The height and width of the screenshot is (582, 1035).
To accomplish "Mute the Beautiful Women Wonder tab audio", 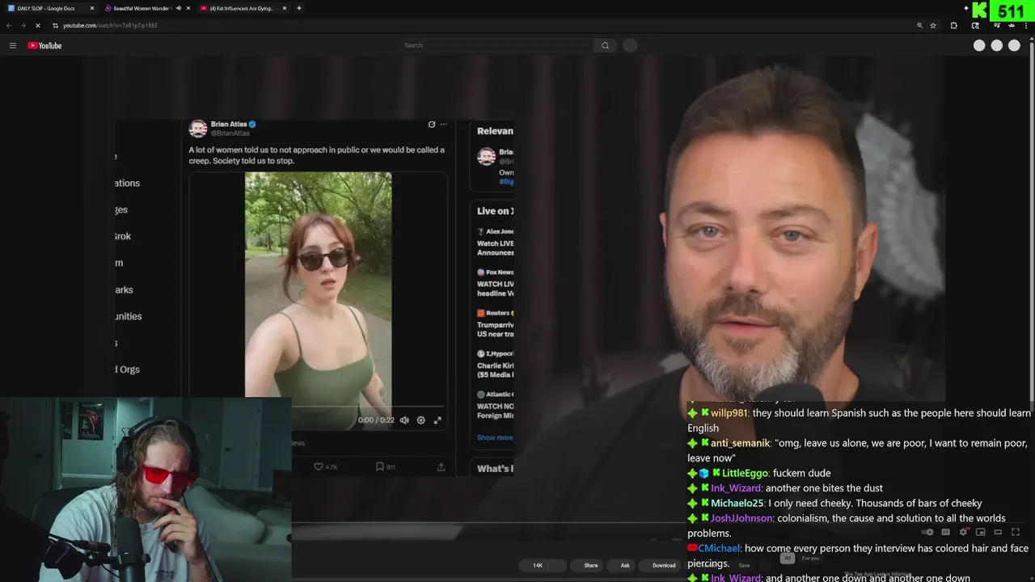I will click(x=178, y=8).
